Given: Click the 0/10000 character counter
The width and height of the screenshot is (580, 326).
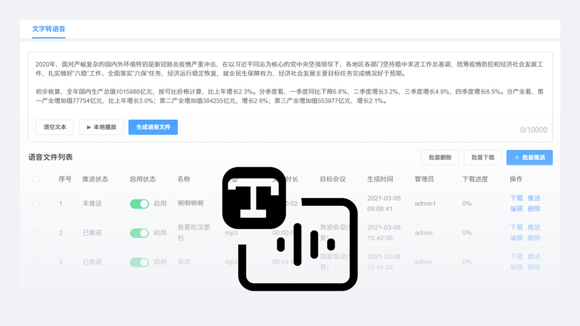Looking at the screenshot, I should coord(534,130).
